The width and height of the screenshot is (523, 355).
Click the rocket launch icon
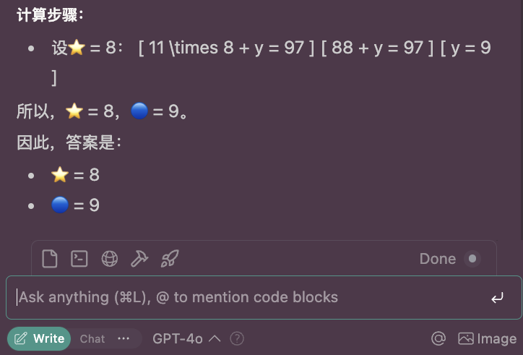[169, 259]
